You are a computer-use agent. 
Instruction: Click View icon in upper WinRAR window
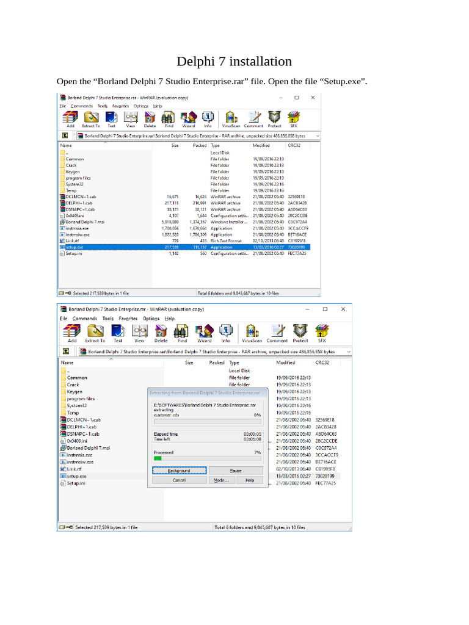tap(131, 119)
